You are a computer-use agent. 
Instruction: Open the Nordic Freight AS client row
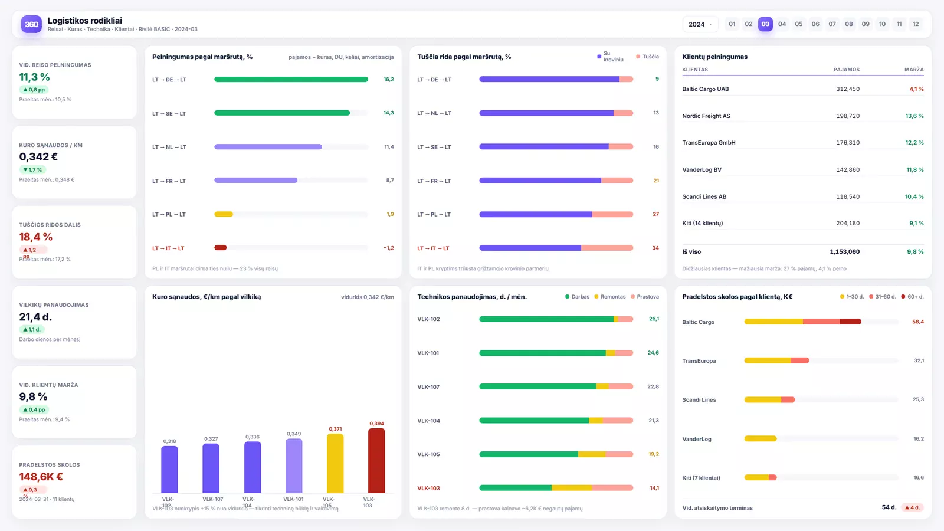[x=803, y=116]
